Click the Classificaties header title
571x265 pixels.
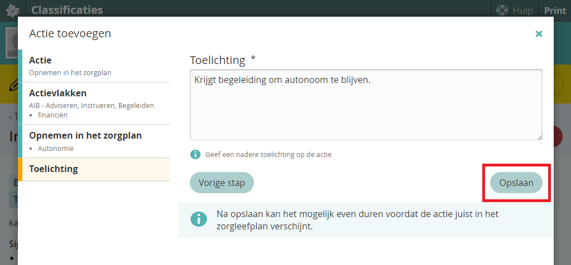(67, 10)
